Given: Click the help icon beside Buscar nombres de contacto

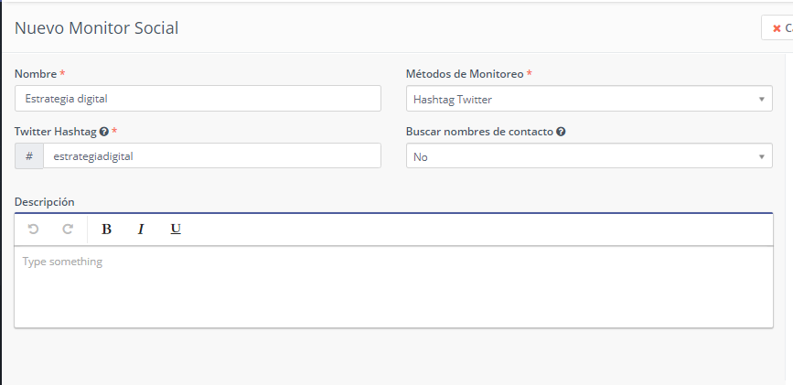Looking at the screenshot, I should click(x=561, y=132).
